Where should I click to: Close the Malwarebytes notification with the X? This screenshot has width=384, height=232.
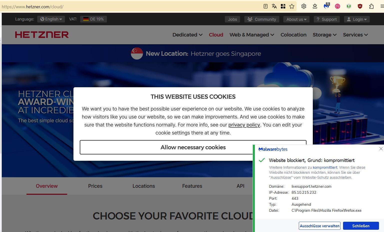click(x=381, y=149)
